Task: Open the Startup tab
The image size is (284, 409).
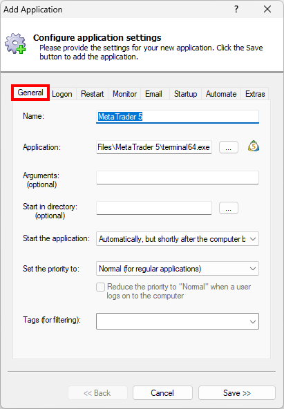Action: 185,94
